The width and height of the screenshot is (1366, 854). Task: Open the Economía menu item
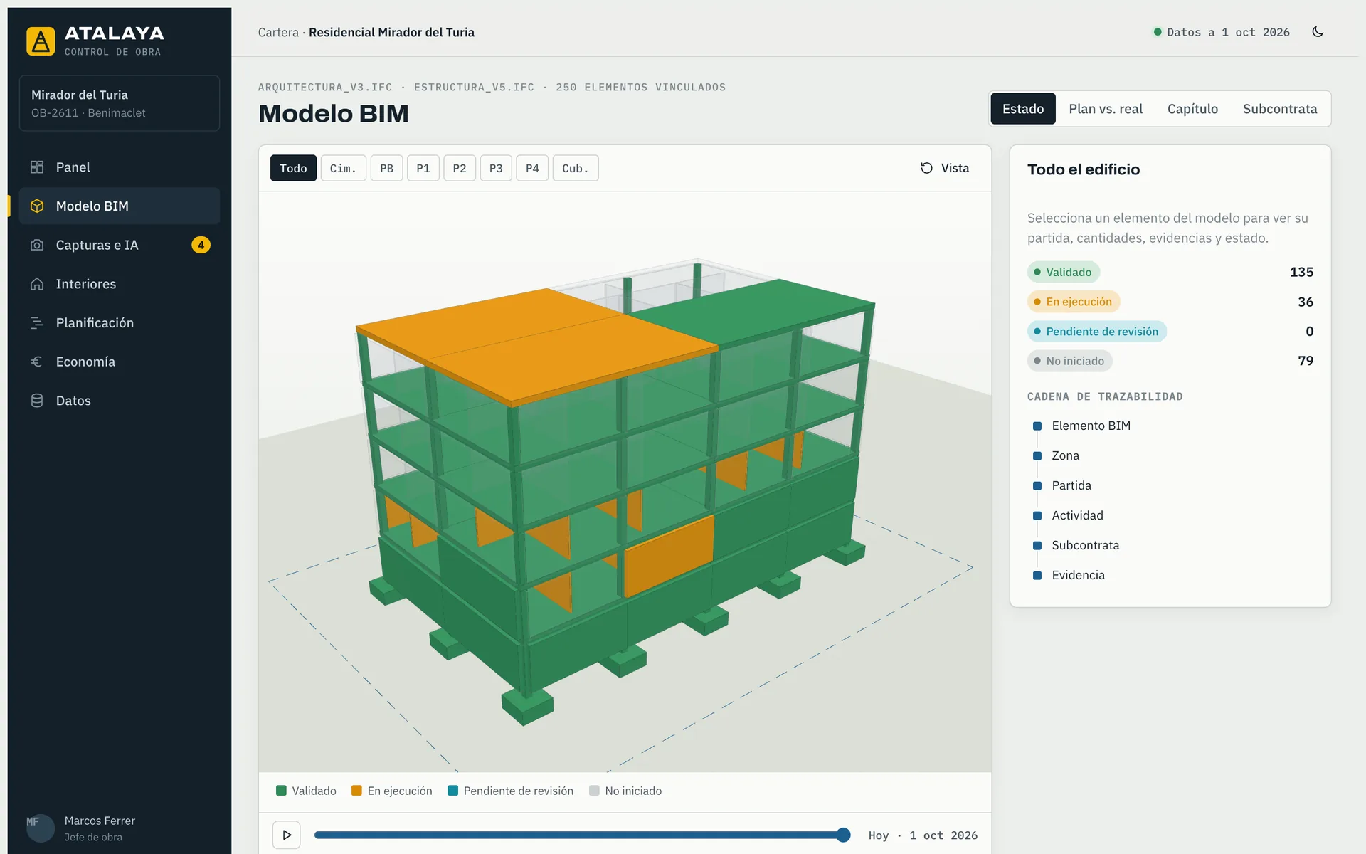click(x=120, y=362)
